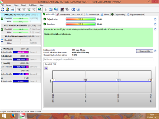
Task: Click the save graph floppy icon
Action: pyautogui.click(x=46, y=68)
